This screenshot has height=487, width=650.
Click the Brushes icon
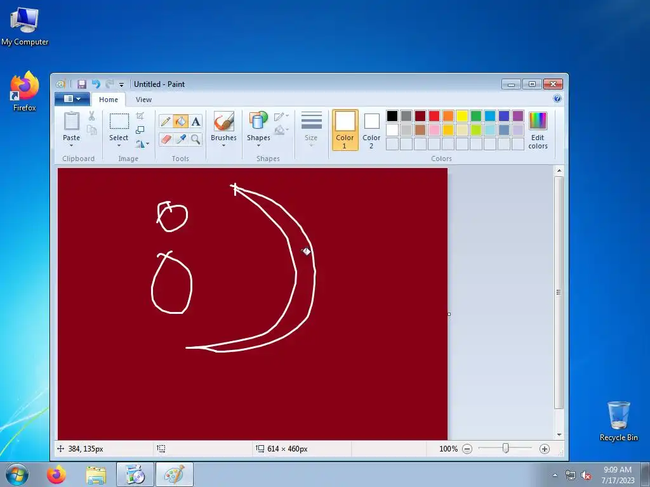tap(224, 121)
